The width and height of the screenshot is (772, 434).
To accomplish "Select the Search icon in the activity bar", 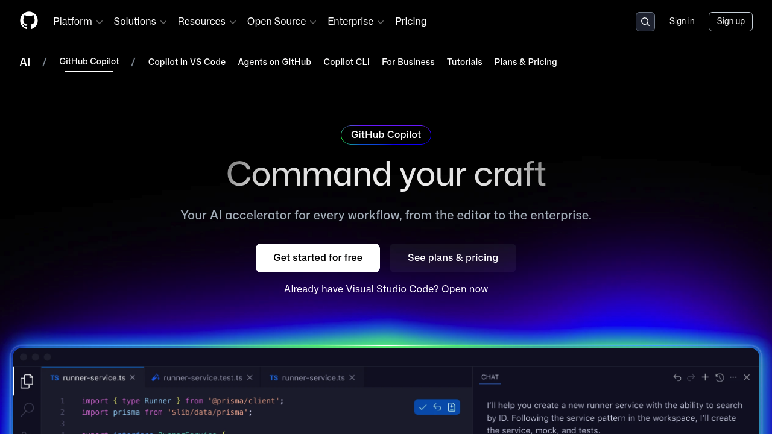I will [27, 409].
